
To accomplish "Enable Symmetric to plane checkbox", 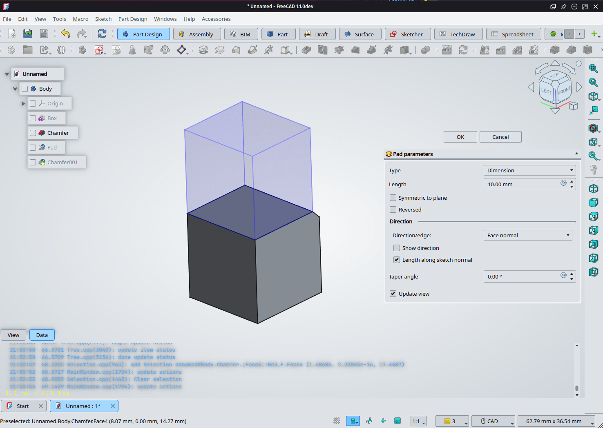I will 393,198.
